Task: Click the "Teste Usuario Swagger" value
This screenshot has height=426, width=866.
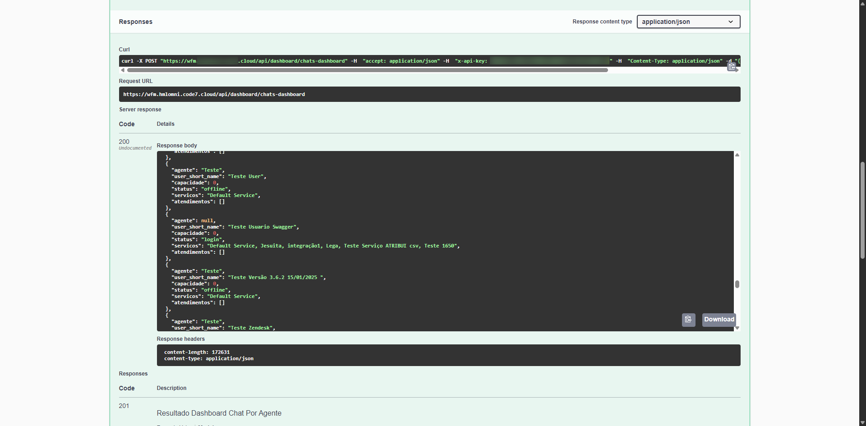Action: (262, 227)
